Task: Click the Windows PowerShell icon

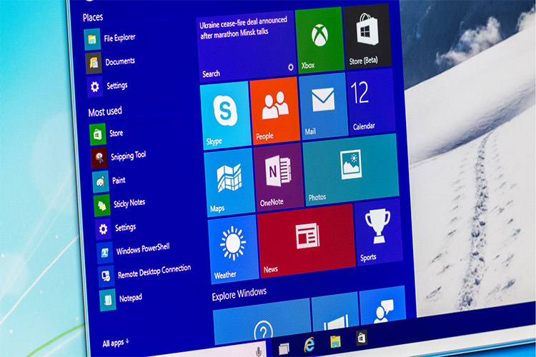Action: point(105,253)
